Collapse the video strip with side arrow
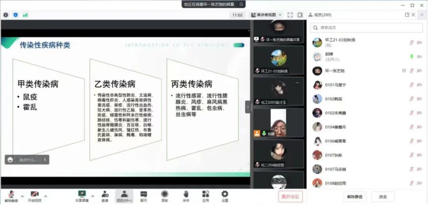428x205 pixels. 248,107
